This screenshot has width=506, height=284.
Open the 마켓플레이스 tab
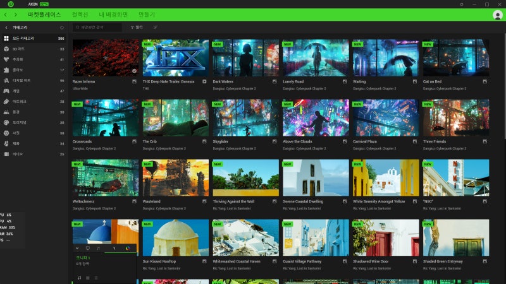[x=44, y=15]
